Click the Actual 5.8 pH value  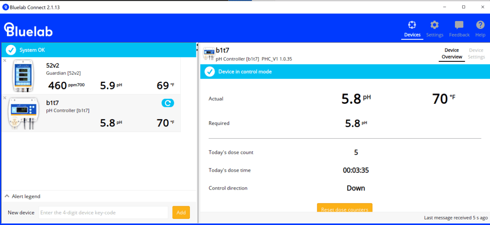click(356, 98)
